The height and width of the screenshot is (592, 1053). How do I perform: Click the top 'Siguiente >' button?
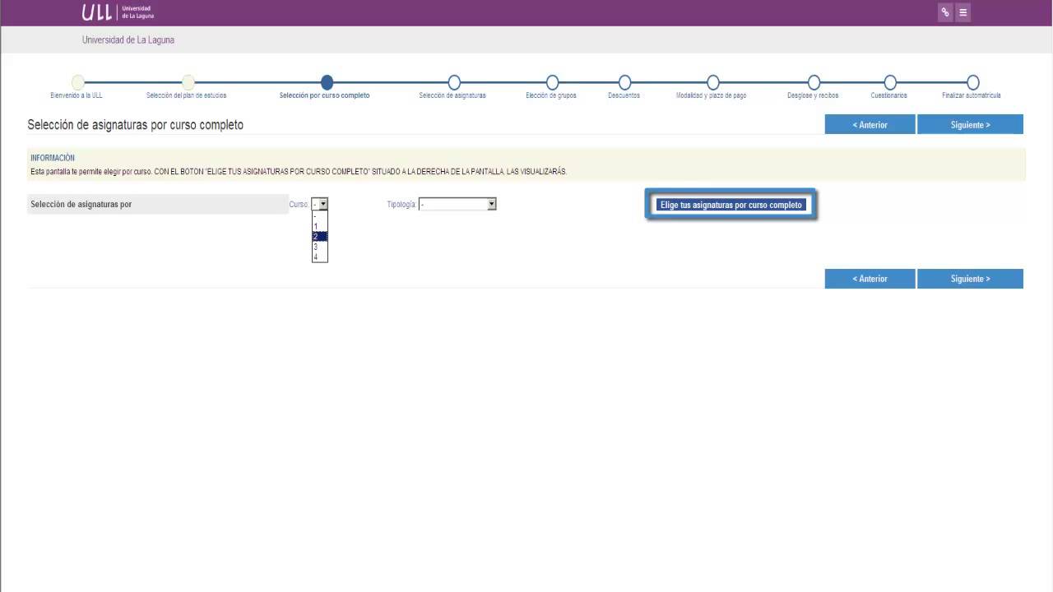970,124
